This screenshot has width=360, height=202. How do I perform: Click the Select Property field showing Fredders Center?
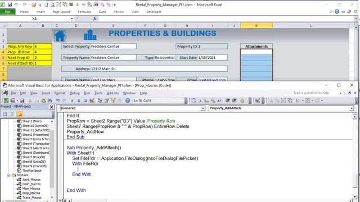click(113, 46)
